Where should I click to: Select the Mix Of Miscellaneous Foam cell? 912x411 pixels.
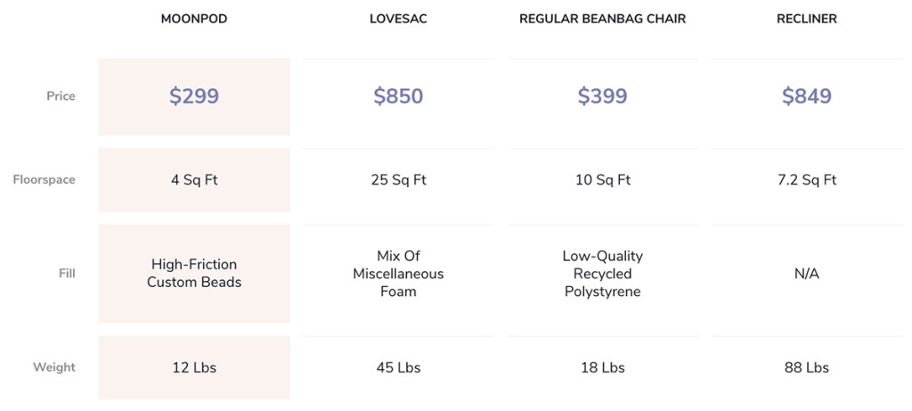(x=398, y=274)
